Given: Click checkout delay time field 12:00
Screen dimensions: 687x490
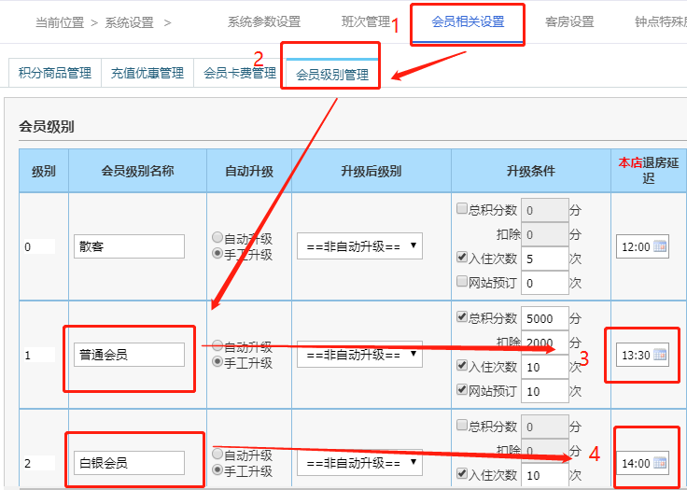Looking at the screenshot, I should coord(642,246).
